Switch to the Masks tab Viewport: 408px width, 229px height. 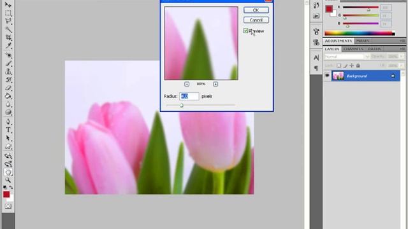pyautogui.click(x=363, y=41)
